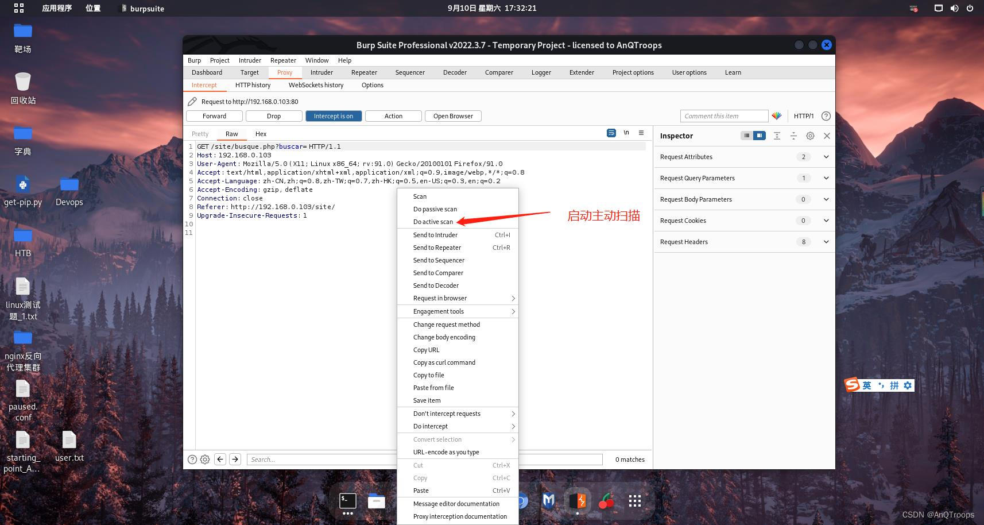The image size is (984, 525).
Task: Open Do intercept submenu
Action: pos(458,426)
